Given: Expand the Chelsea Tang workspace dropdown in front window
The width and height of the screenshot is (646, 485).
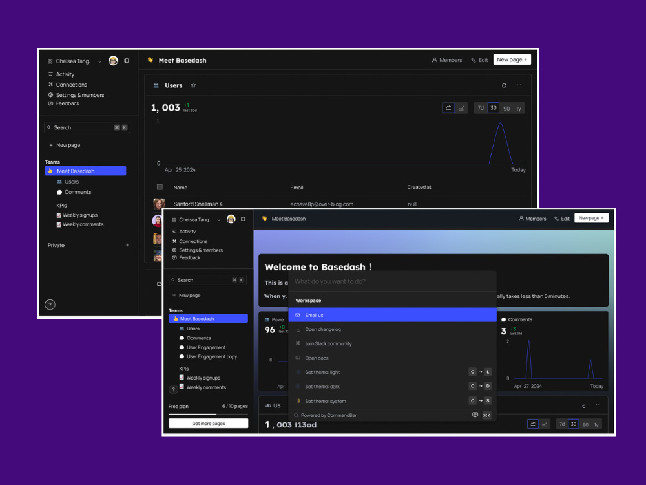Looking at the screenshot, I should pos(219,220).
